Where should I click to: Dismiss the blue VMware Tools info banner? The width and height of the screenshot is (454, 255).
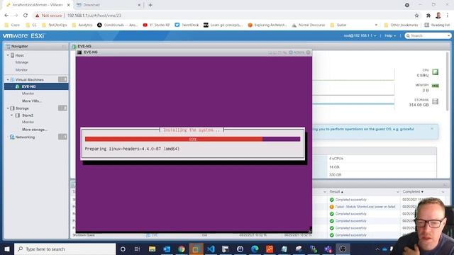tap(432, 129)
